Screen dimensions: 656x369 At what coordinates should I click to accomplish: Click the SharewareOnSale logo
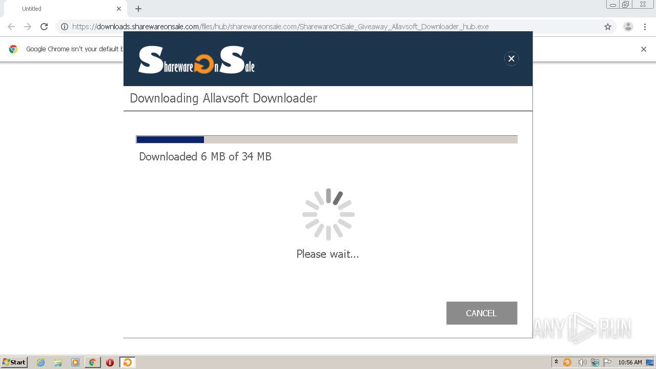(x=196, y=60)
